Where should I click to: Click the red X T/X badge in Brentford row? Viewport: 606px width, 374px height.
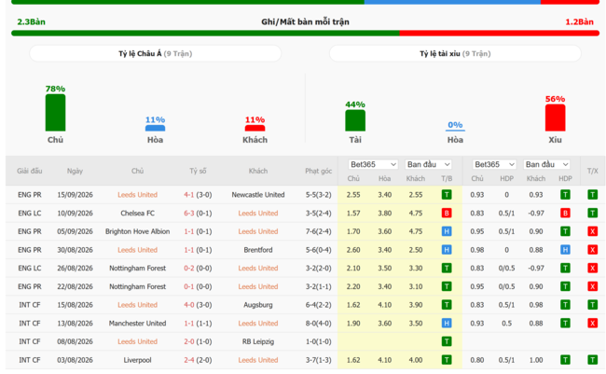592,250
